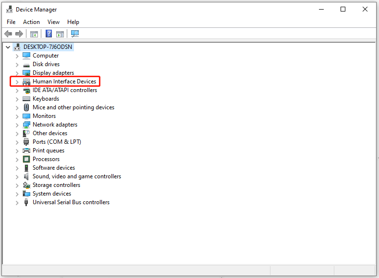Click the System devices icon
Image resolution: width=379 pixels, height=278 pixels.
click(26, 194)
